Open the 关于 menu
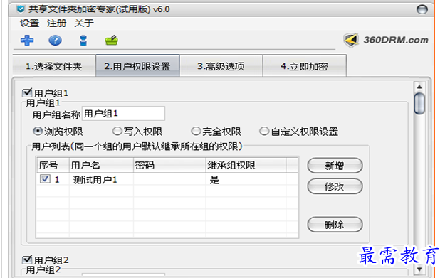This screenshot has height=278, width=445. (x=84, y=23)
